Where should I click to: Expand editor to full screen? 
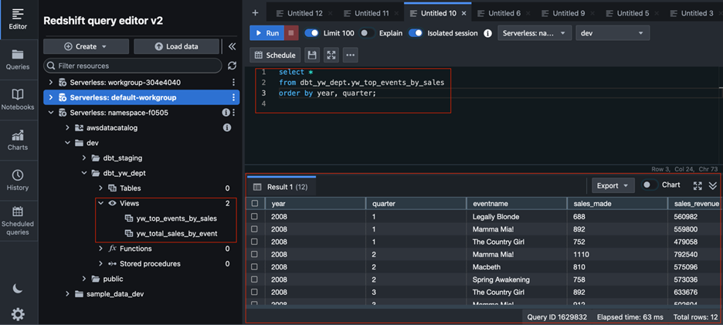(x=331, y=56)
